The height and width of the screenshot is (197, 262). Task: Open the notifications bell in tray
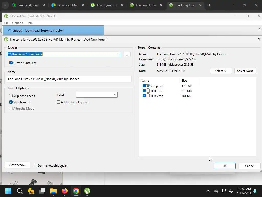click(x=255, y=191)
